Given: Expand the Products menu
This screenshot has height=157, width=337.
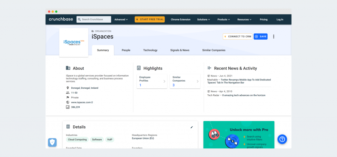Looking at the screenshot, I should [223, 19].
